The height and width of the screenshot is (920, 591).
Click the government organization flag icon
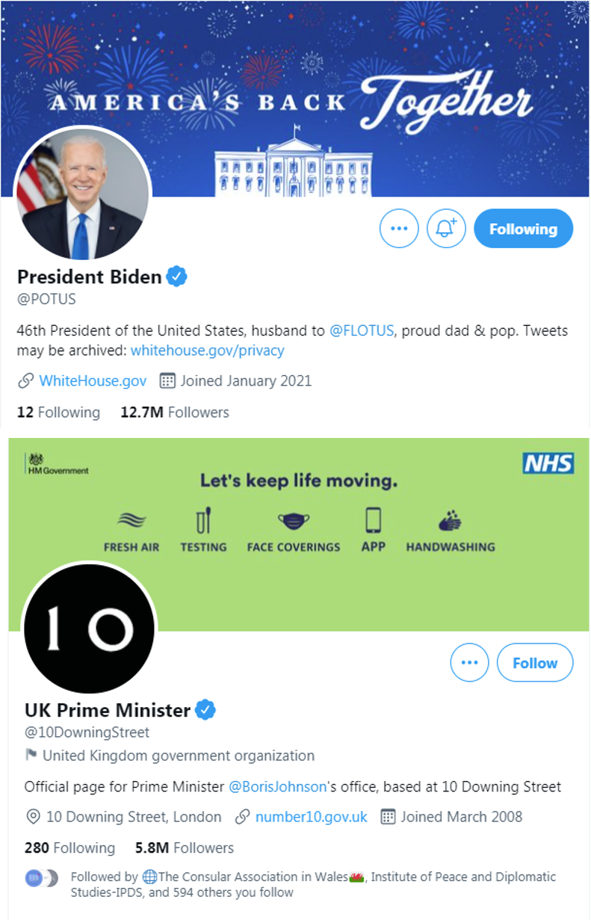[31, 755]
